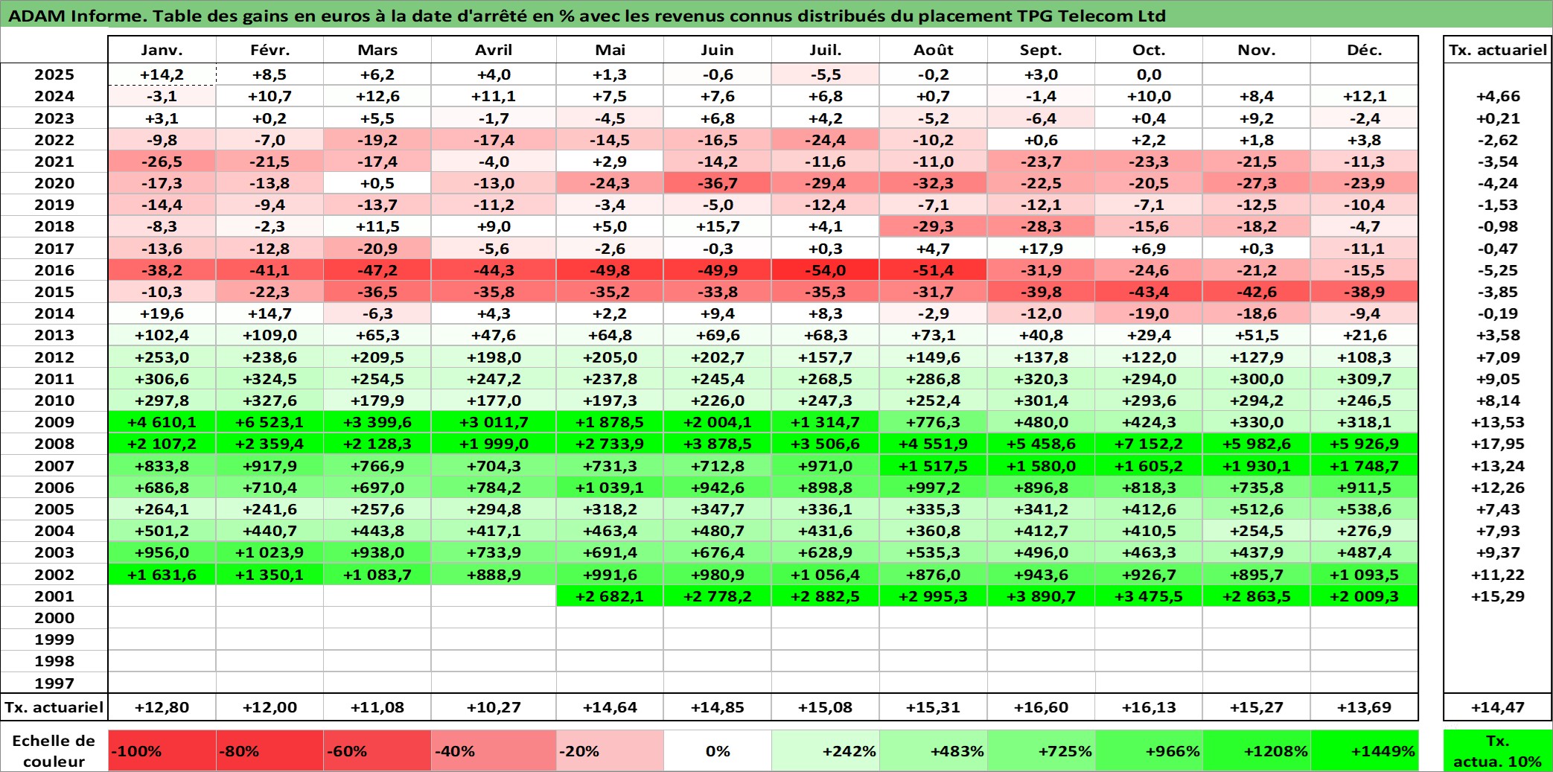The height and width of the screenshot is (772, 1553).
Task: Click the +16,60 September actuarial rate
Action: (1041, 707)
